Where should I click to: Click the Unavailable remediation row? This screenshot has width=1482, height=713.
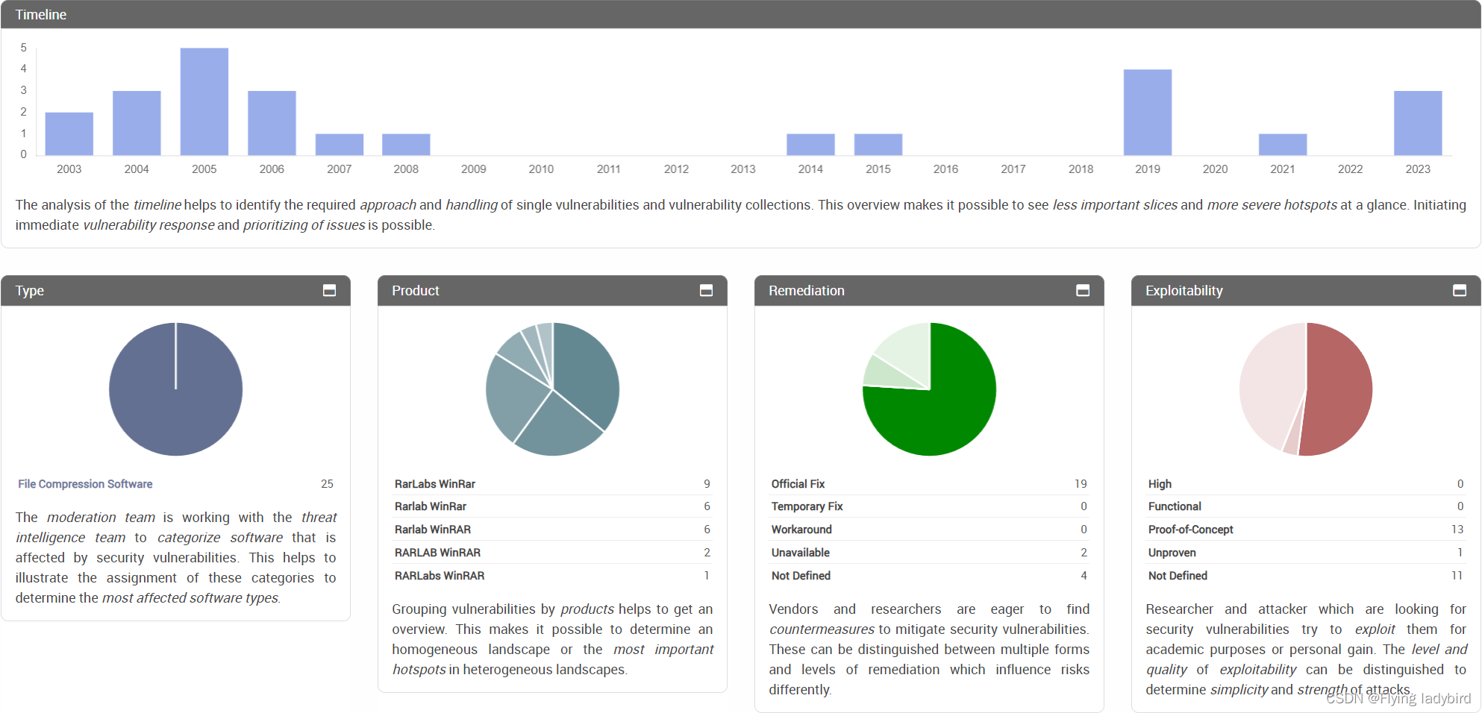pyautogui.click(x=929, y=553)
